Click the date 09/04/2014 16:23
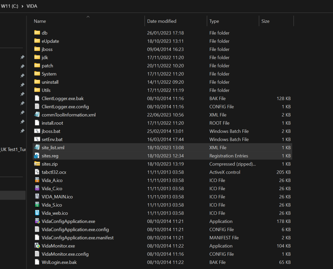 click(x=165, y=49)
